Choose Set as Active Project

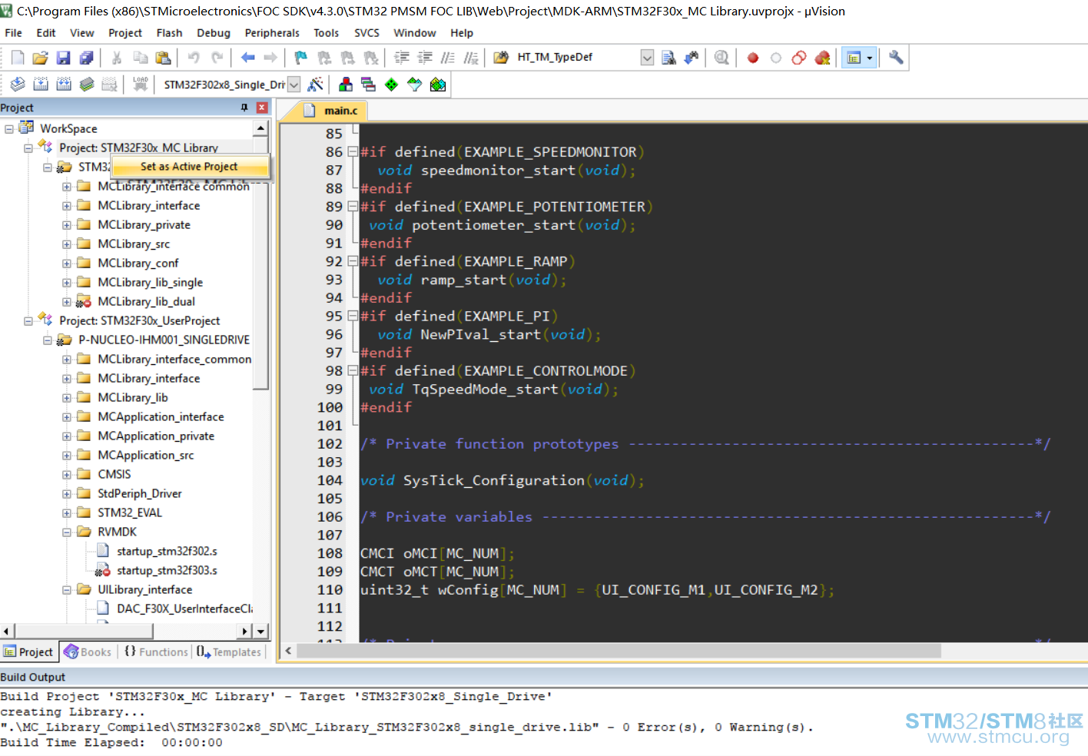tap(190, 167)
